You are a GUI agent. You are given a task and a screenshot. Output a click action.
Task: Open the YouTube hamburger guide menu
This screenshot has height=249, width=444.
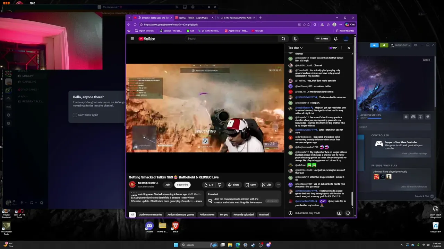click(x=132, y=39)
